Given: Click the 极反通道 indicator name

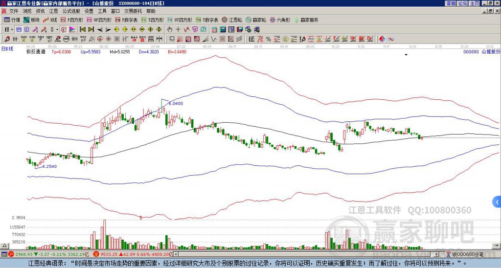Looking at the screenshot, I should 36,51.
